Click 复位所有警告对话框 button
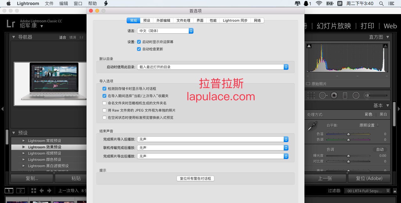The width and height of the screenshot is (401, 203). [195, 178]
